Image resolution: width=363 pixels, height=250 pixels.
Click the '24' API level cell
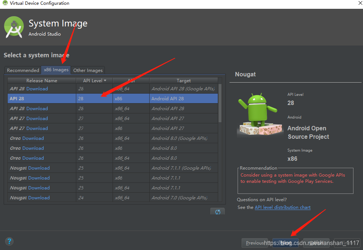[x=95, y=198]
